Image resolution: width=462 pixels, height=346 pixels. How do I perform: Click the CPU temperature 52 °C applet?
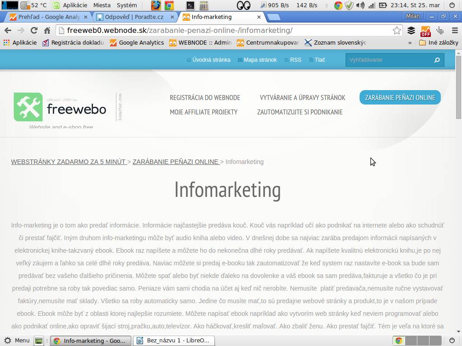[34, 5]
